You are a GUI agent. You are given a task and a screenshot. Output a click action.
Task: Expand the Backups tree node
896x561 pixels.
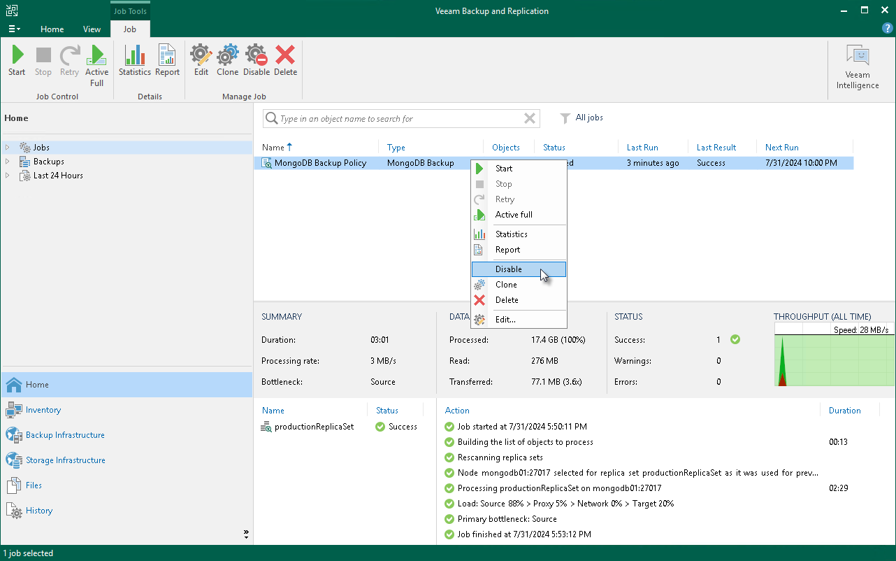[x=8, y=162]
